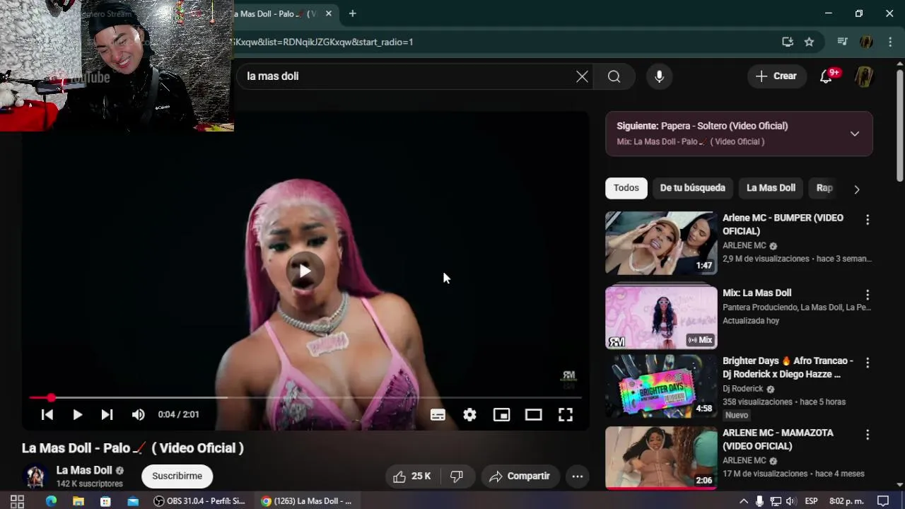Click the Compartir share button
Viewport: 905px width, 509px height.
(x=520, y=476)
